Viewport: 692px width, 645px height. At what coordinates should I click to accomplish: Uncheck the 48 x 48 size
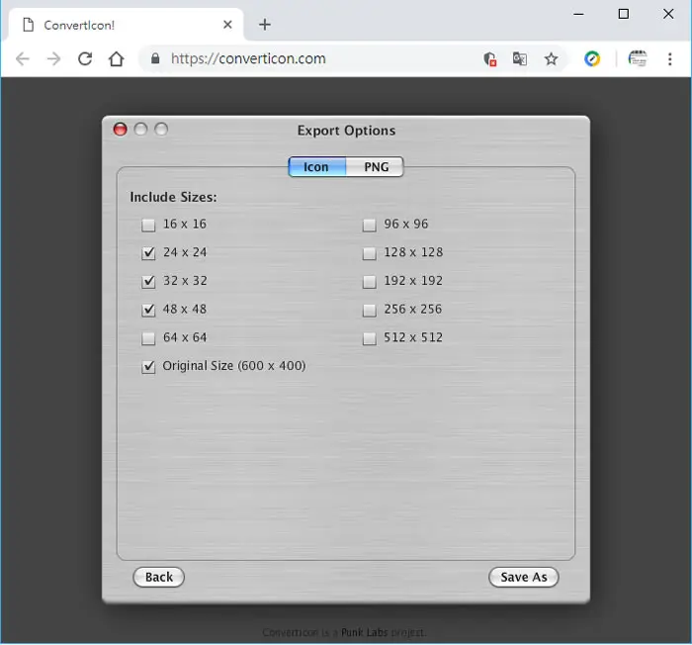click(148, 310)
